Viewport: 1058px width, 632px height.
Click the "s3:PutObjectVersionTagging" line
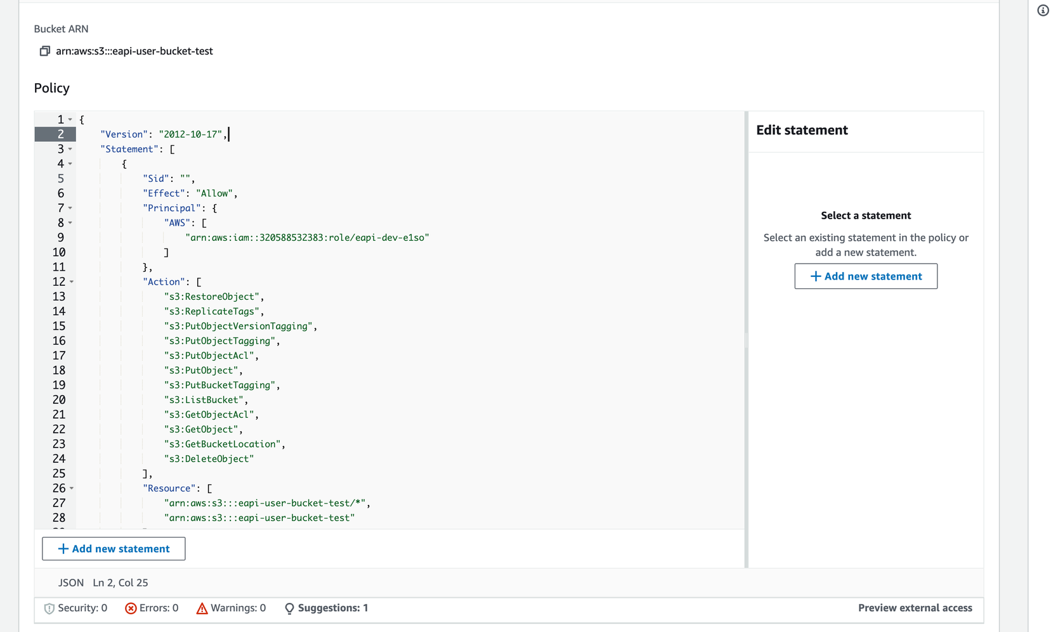point(240,326)
